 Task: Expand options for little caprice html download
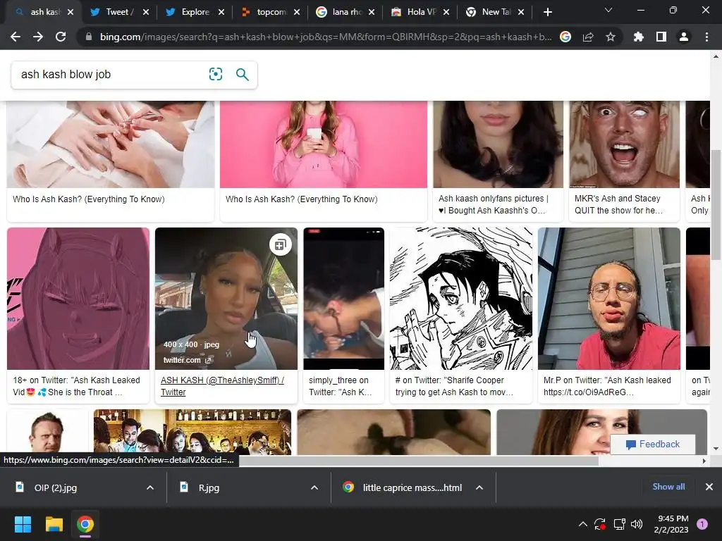[479, 487]
